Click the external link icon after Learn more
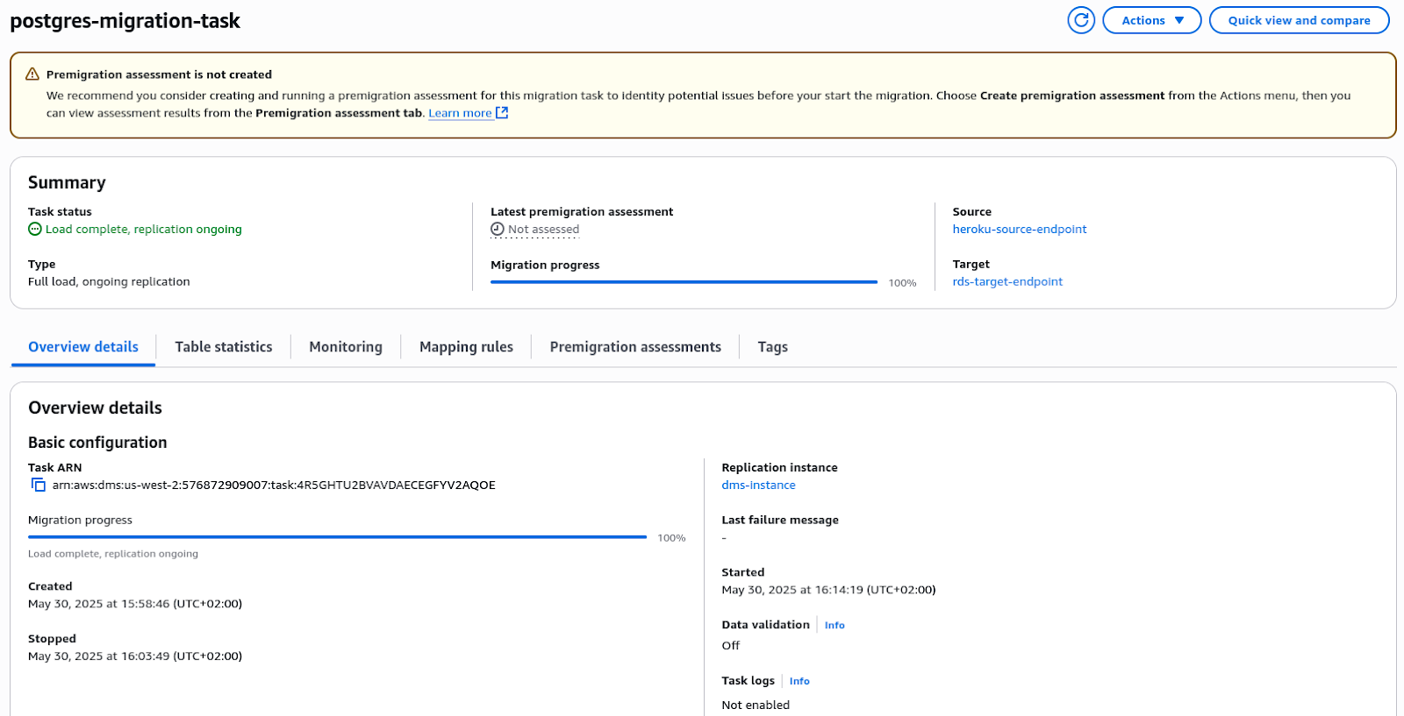This screenshot has width=1404, height=716. tap(502, 113)
